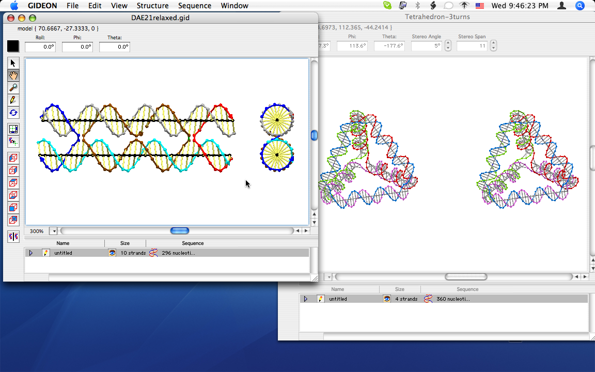Image resolution: width=595 pixels, height=372 pixels.
Task: Select the hand pan tool
Action: point(13,75)
